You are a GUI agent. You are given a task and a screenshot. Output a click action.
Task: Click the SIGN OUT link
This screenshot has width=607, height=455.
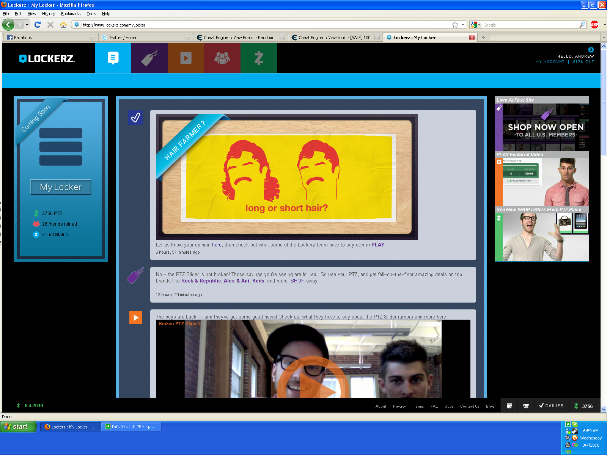click(x=583, y=62)
